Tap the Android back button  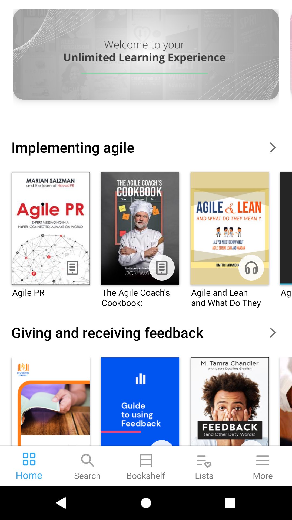61,503
